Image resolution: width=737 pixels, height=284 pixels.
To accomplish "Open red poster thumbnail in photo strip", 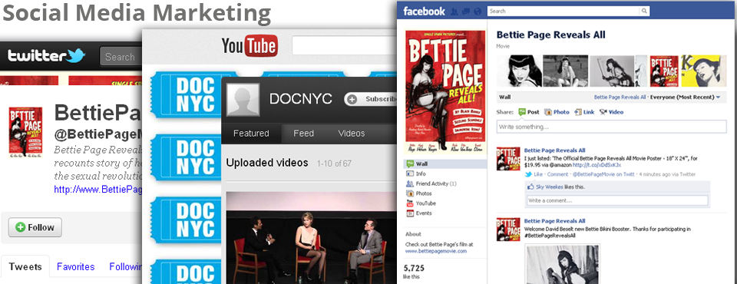I will 663,71.
